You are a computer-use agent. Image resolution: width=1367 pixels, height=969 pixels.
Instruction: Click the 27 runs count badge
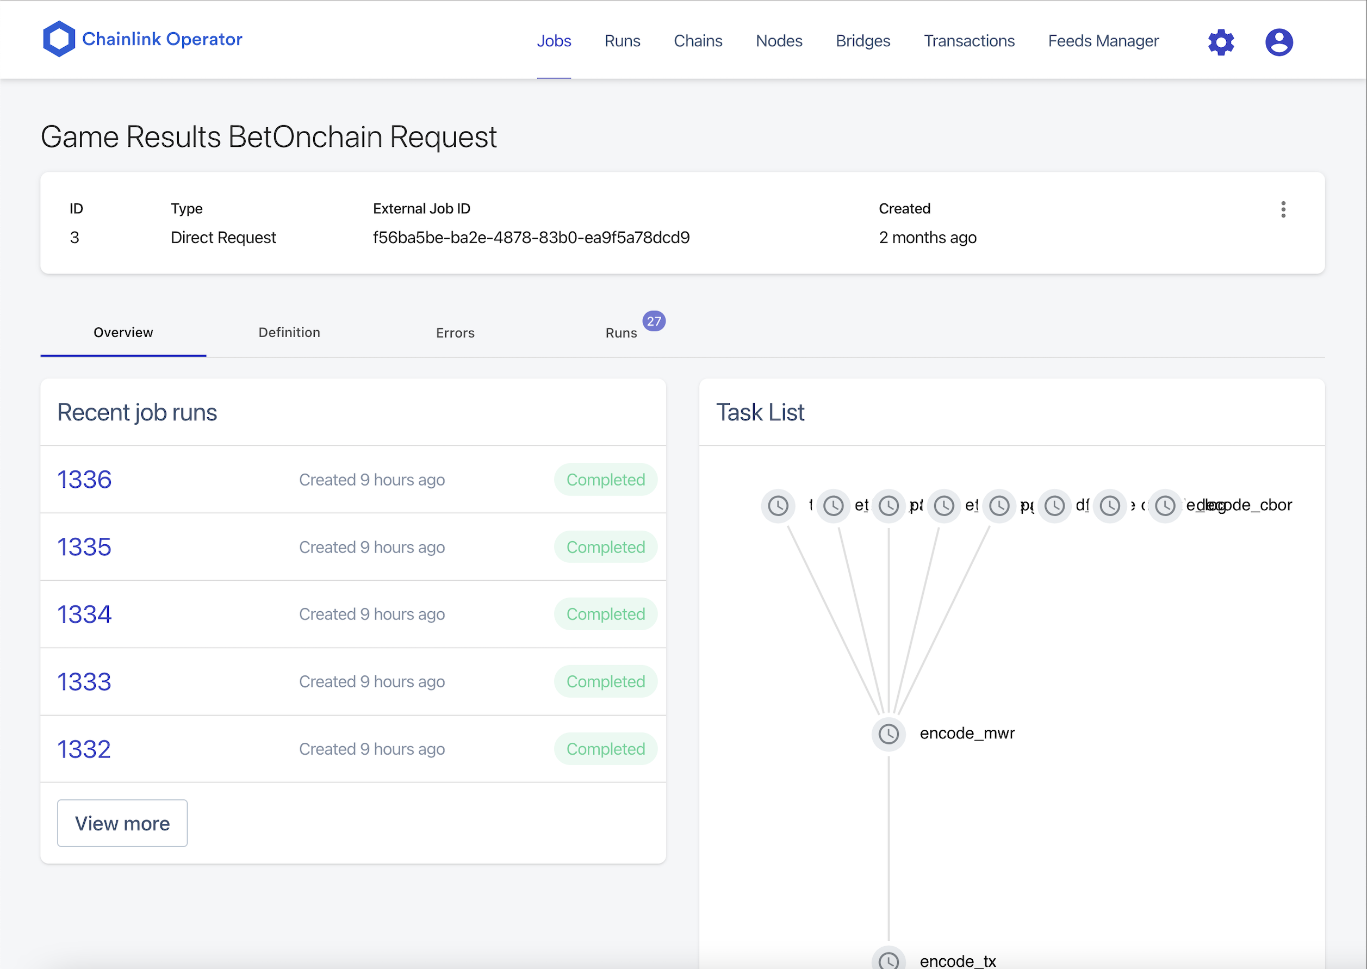tap(654, 321)
